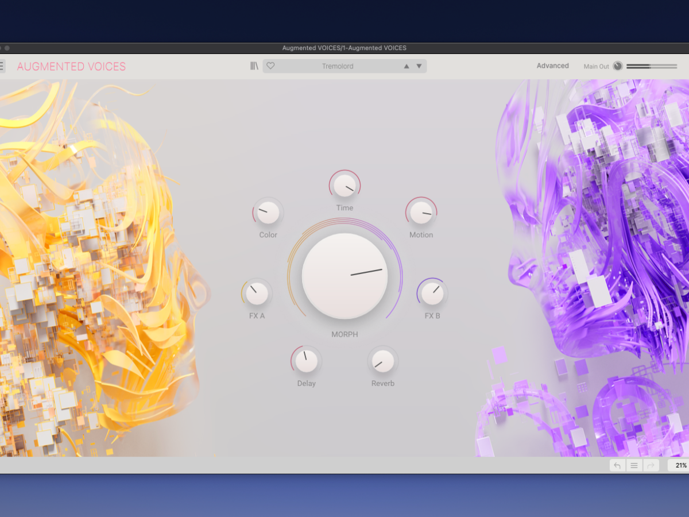Image resolution: width=689 pixels, height=517 pixels.
Task: Click the Reverb knob
Action: point(383,361)
